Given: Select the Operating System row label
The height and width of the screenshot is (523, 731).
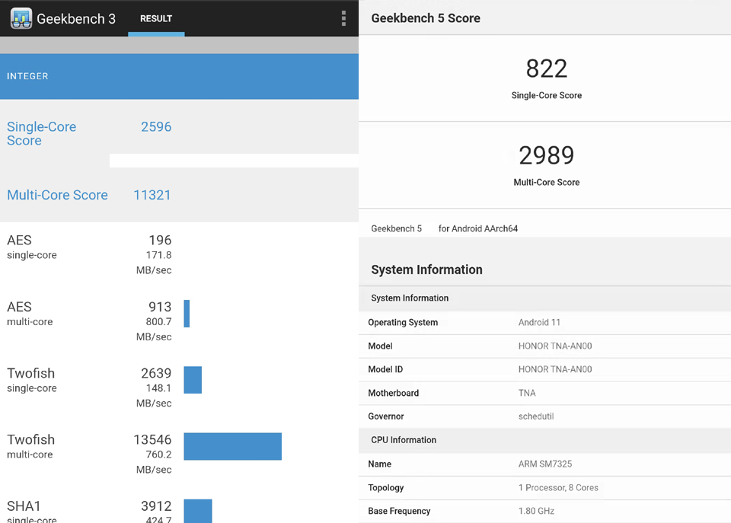Looking at the screenshot, I should click(403, 323).
